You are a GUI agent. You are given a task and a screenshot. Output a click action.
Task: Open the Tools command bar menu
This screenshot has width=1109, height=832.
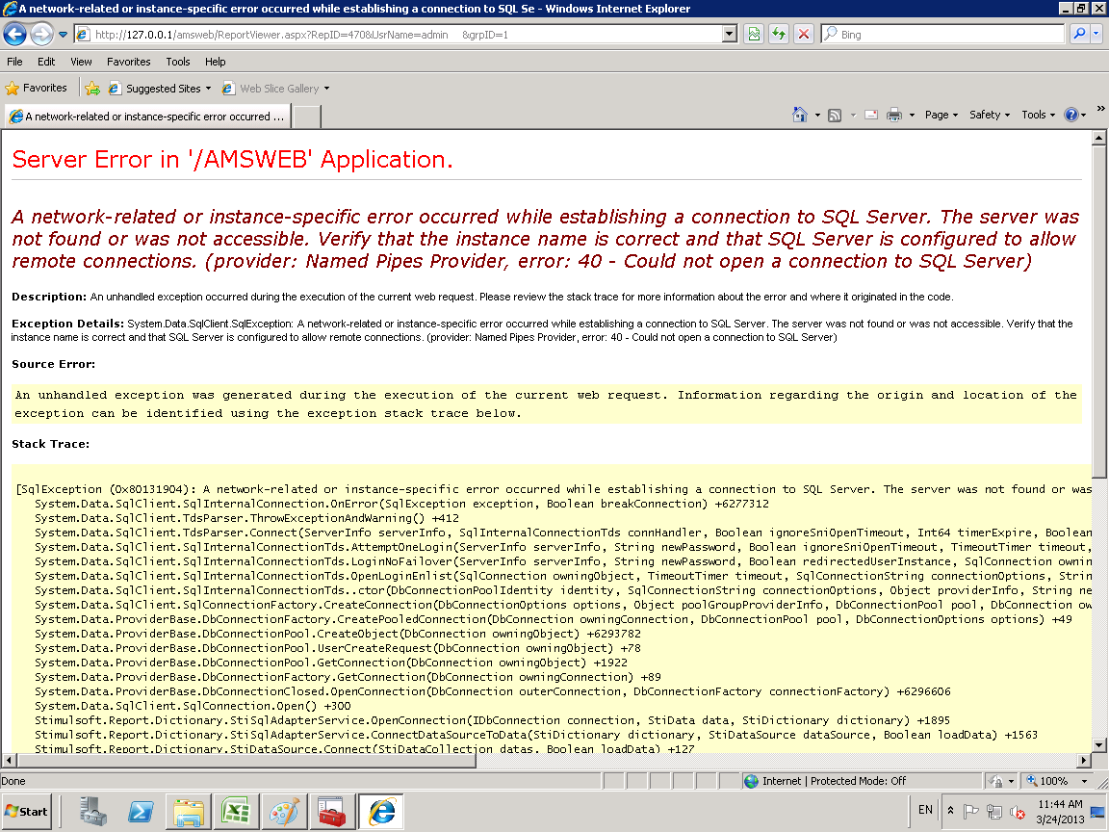point(1038,115)
